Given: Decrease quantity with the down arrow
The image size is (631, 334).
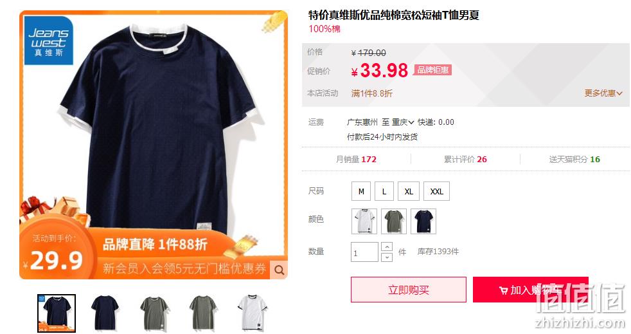Looking at the screenshot, I should pos(387,257).
